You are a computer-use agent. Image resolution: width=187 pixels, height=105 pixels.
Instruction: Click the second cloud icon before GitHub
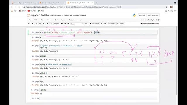click(x=105, y=24)
